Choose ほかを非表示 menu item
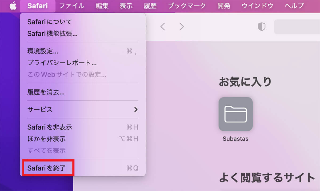 (83, 139)
